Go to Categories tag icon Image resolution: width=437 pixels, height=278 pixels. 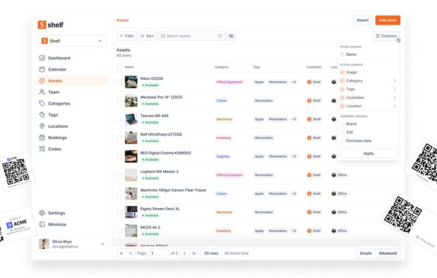tap(42, 104)
